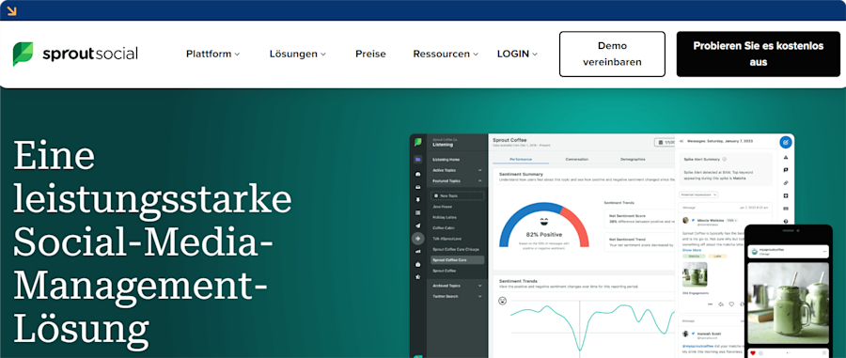The height and width of the screenshot is (358, 846).
Task: Select the Sprout Coffee Care topic
Action: [x=458, y=260]
